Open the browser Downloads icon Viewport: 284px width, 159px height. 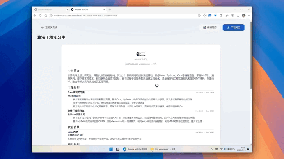238,16
